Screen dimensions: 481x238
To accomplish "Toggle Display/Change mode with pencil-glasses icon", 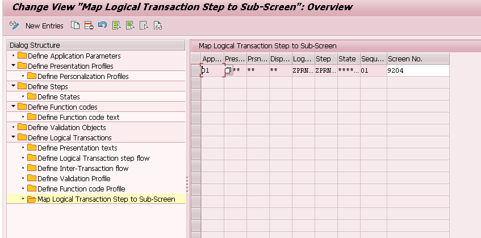I will tap(14, 26).
